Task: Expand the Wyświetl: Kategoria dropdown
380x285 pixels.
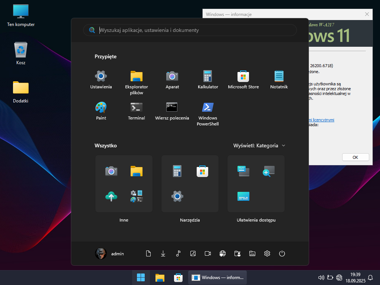Action: pyautogui.click(x=259, y=145)
